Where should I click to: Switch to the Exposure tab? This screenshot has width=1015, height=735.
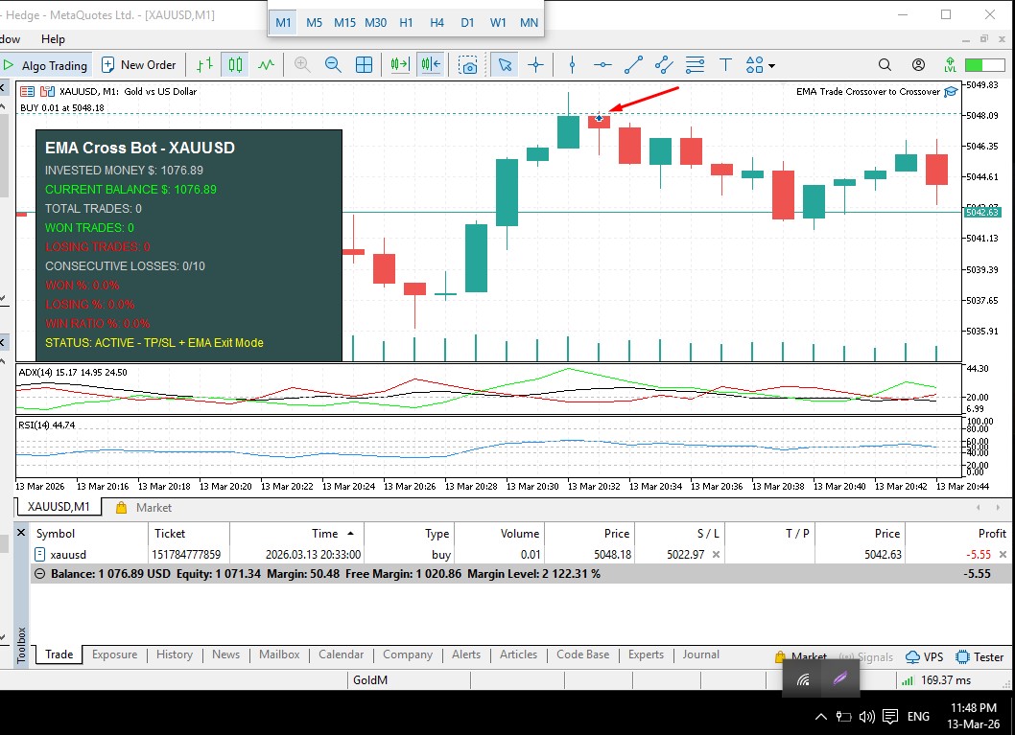pos(114,655)
